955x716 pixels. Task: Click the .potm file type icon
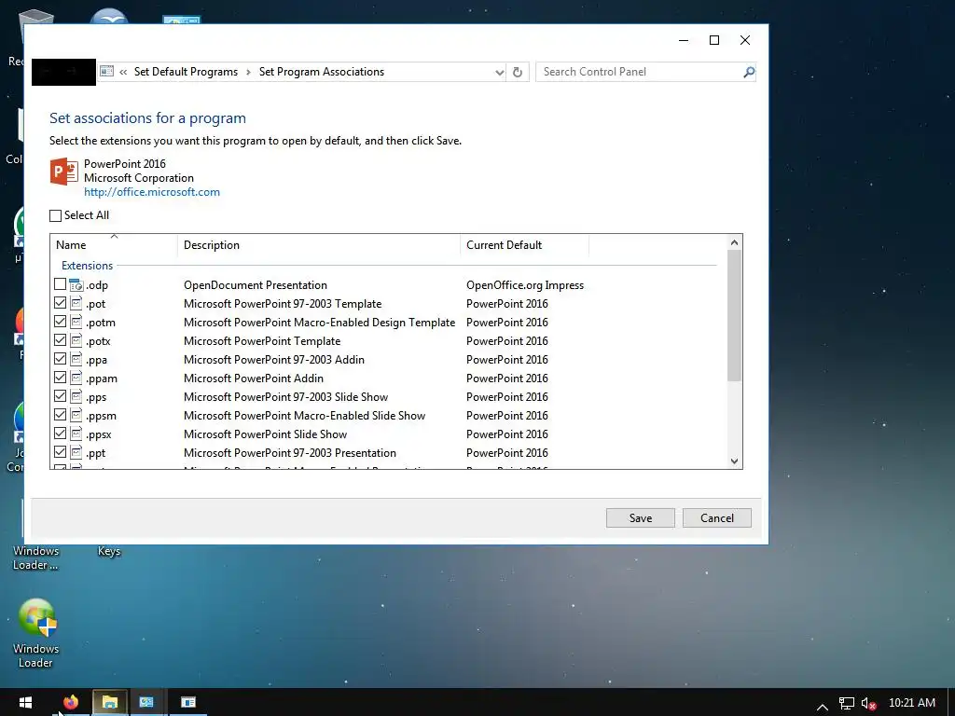point(76,322)
